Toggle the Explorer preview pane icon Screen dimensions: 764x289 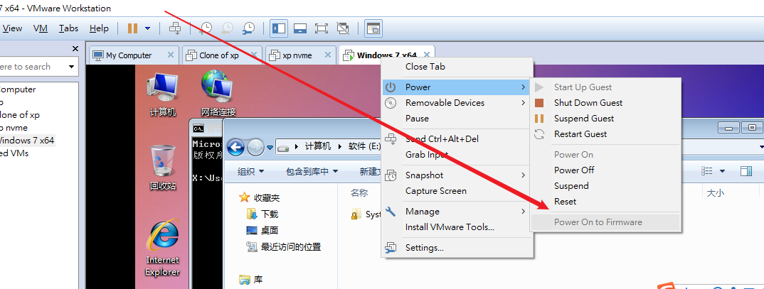click(746, 170)
